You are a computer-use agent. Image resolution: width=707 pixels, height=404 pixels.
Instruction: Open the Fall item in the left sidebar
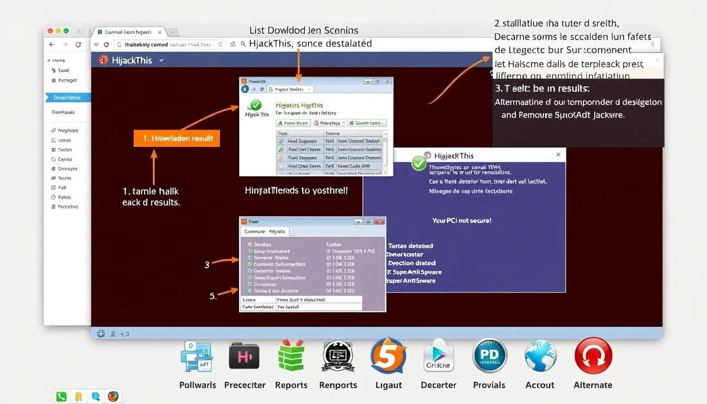59,187
